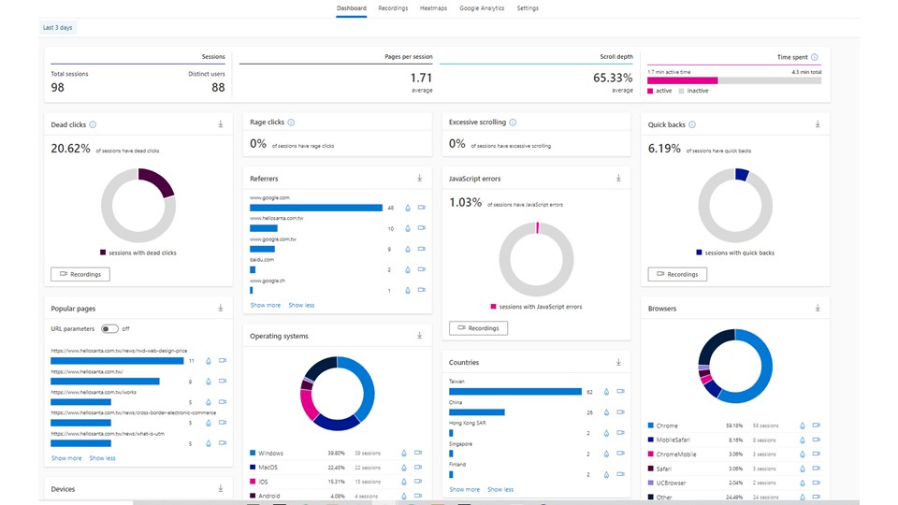Open heatmap for Windows sessions
898x505 pixels.
[404, 453]
